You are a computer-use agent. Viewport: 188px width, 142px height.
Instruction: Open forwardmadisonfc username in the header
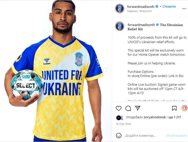pos(141,7)
